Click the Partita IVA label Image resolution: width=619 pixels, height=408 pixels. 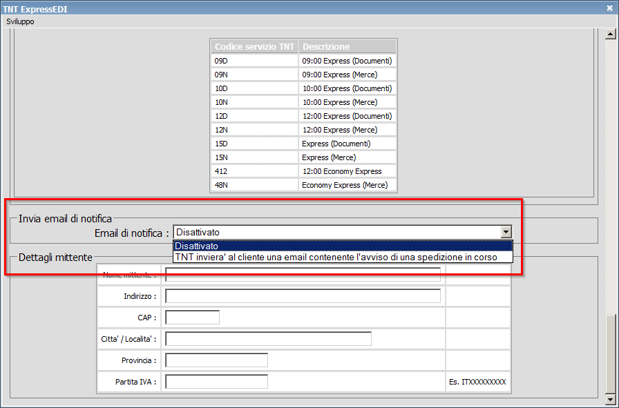[x=136, y=382]
